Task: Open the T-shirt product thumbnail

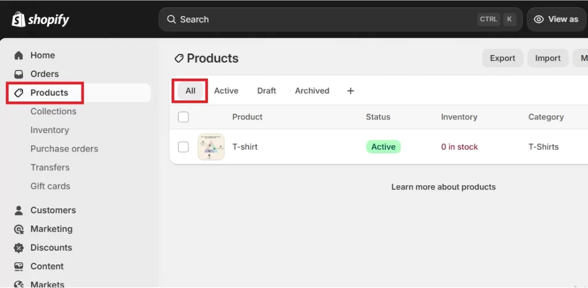Action: pos(211,147)
